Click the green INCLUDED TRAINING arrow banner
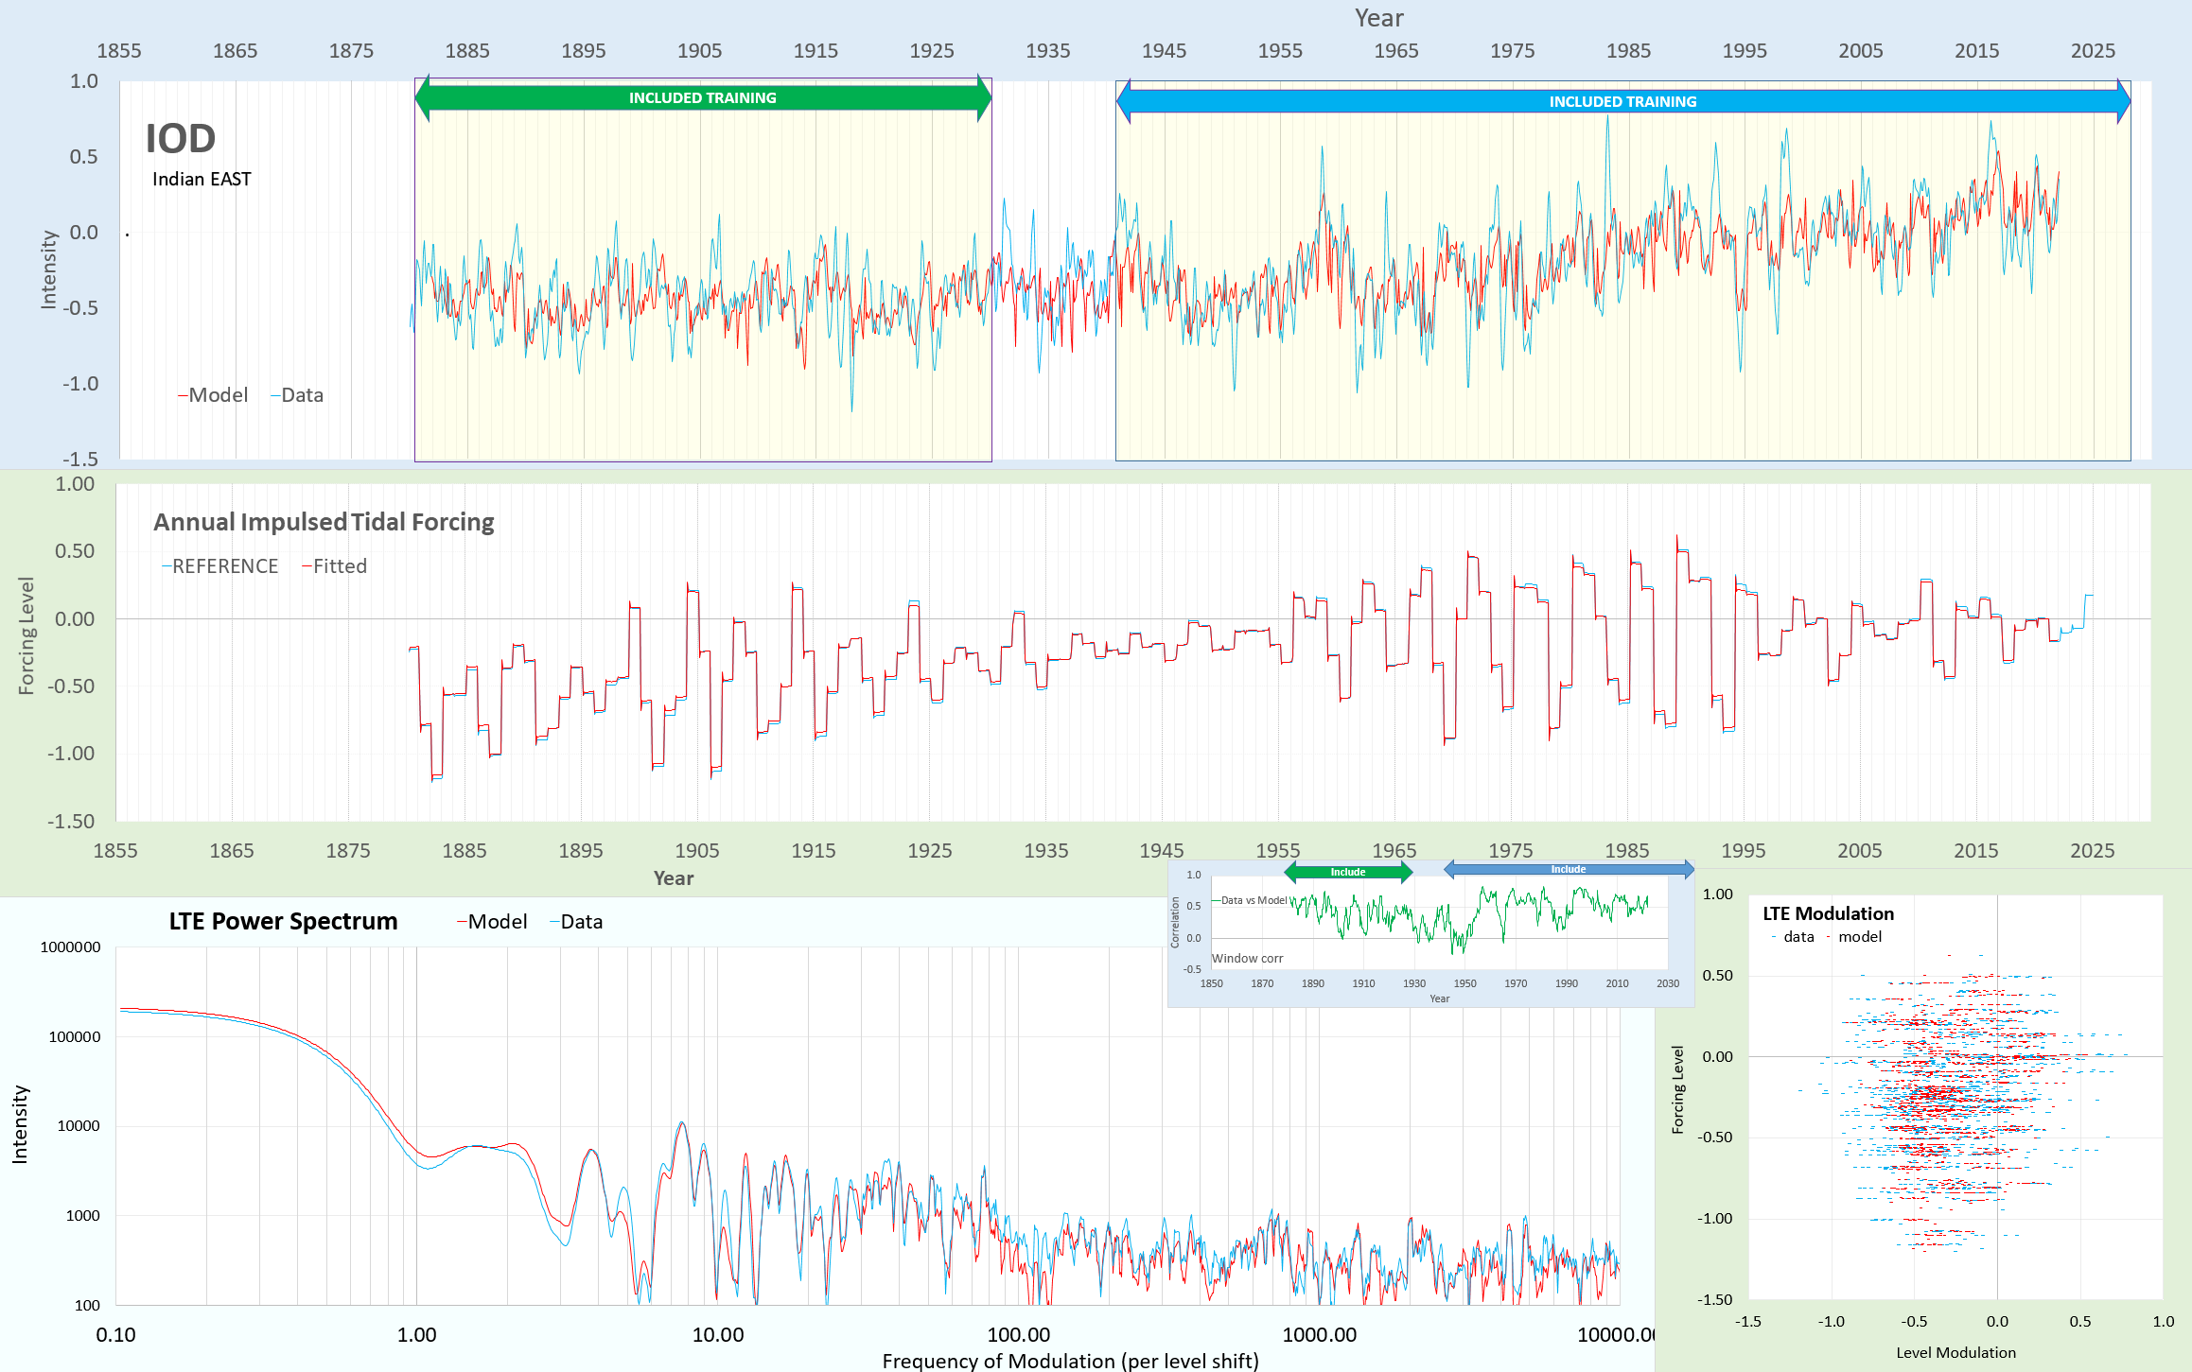Screen dimensions: 2192x1372 (702, 98)
